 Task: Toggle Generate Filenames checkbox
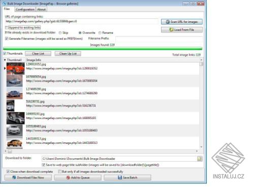(7, 39)
